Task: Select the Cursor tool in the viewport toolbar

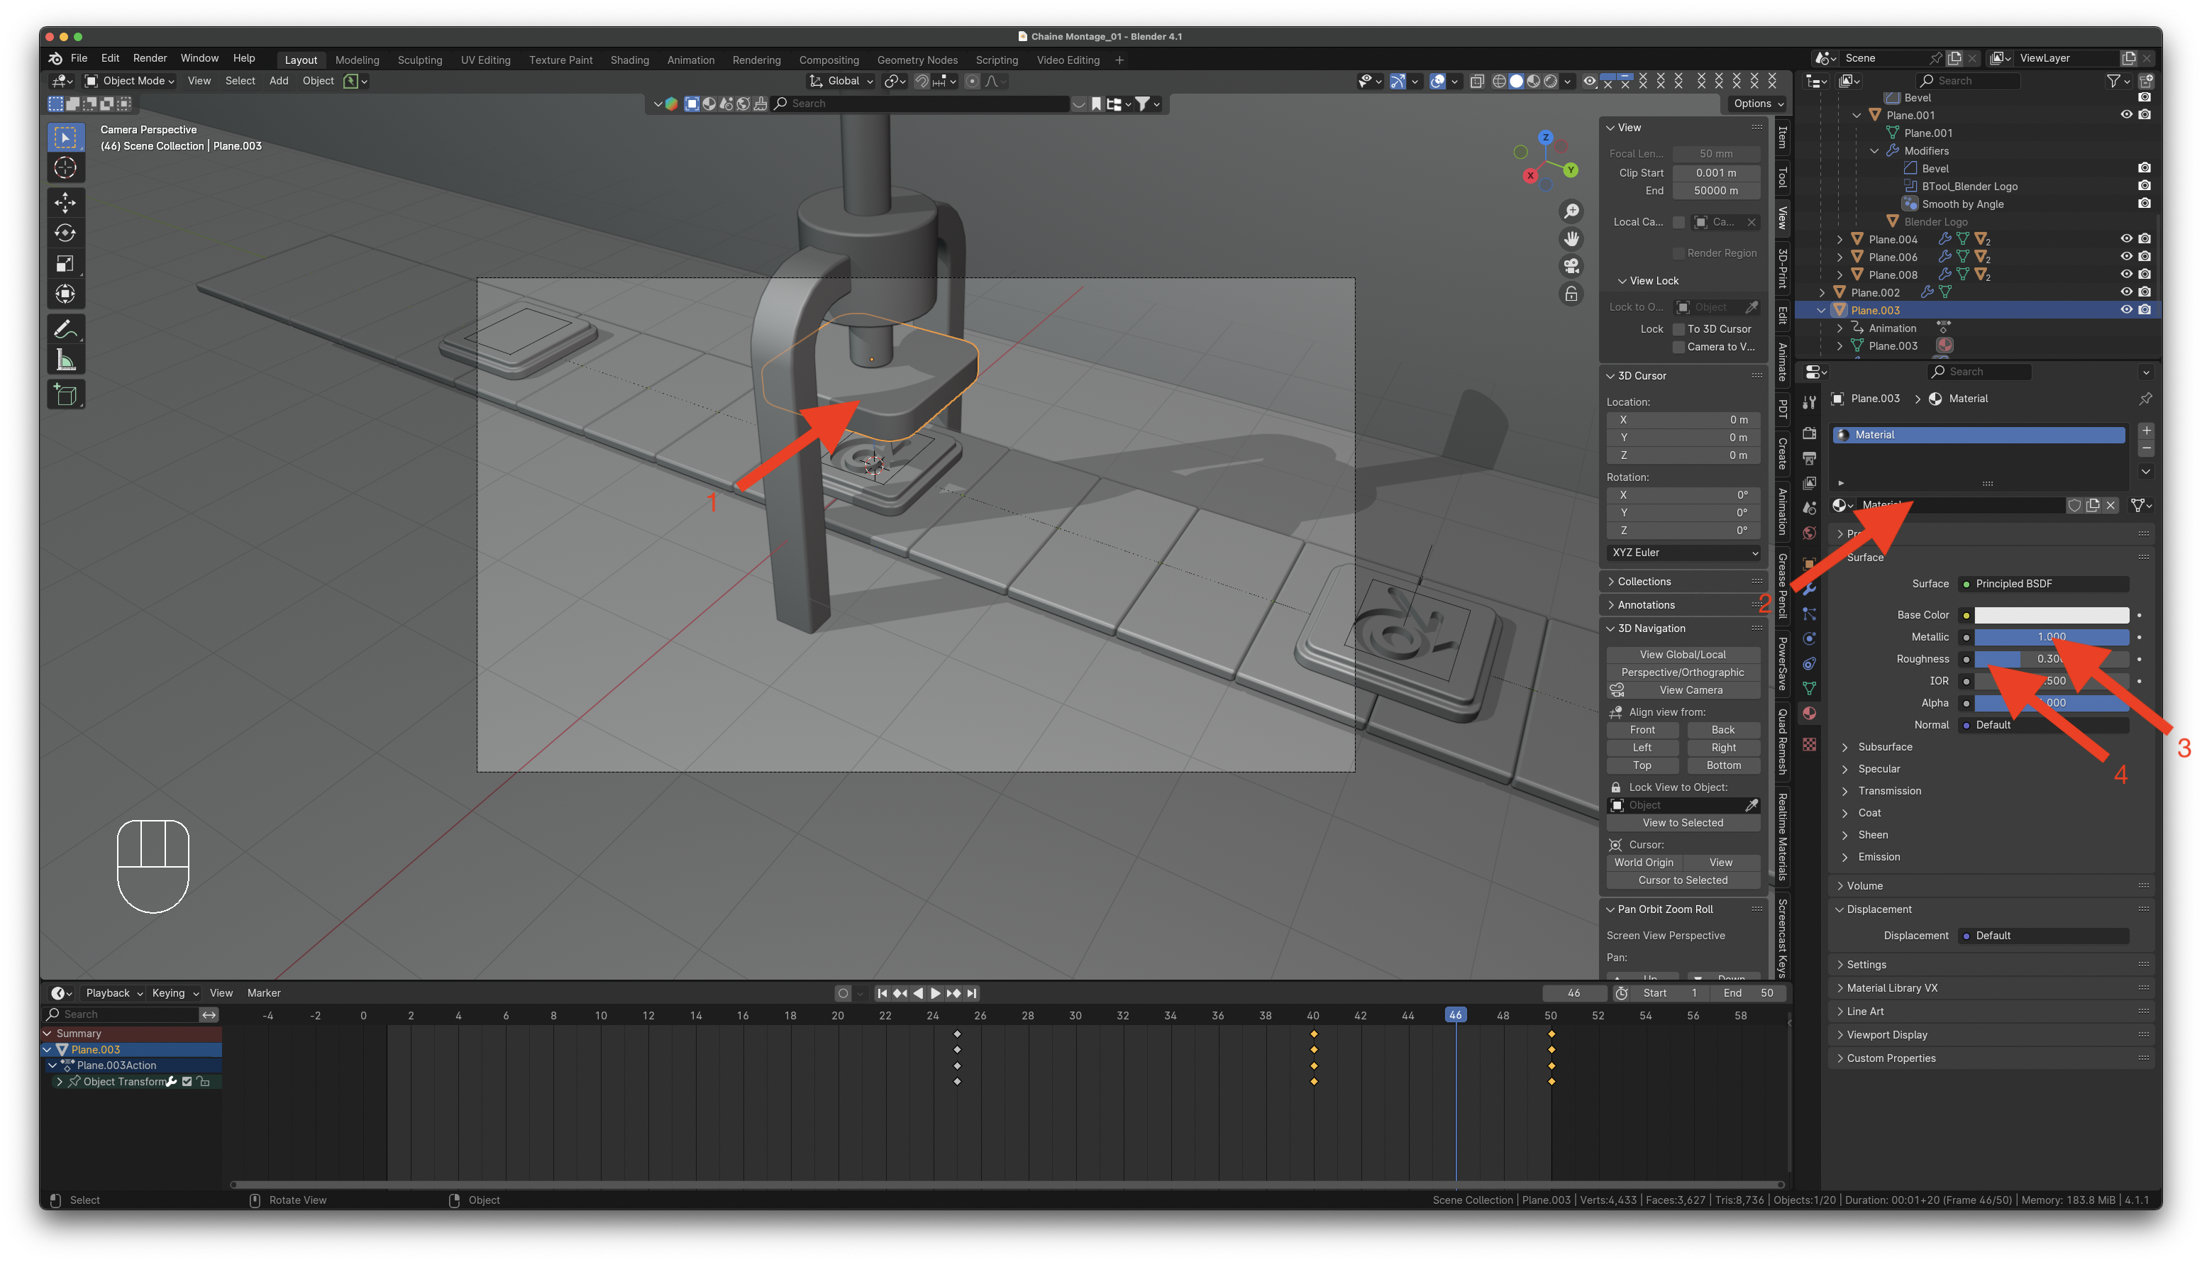Action: [65, 167]
